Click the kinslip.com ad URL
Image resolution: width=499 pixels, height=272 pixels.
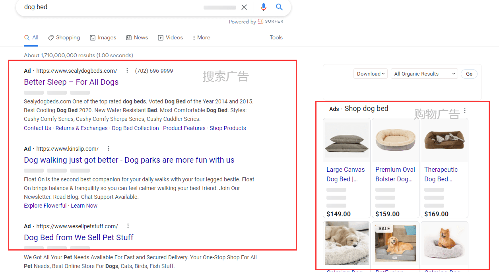click(x=68, y=149)
